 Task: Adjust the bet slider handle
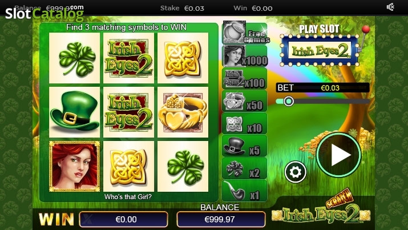(x=288, y=101)
